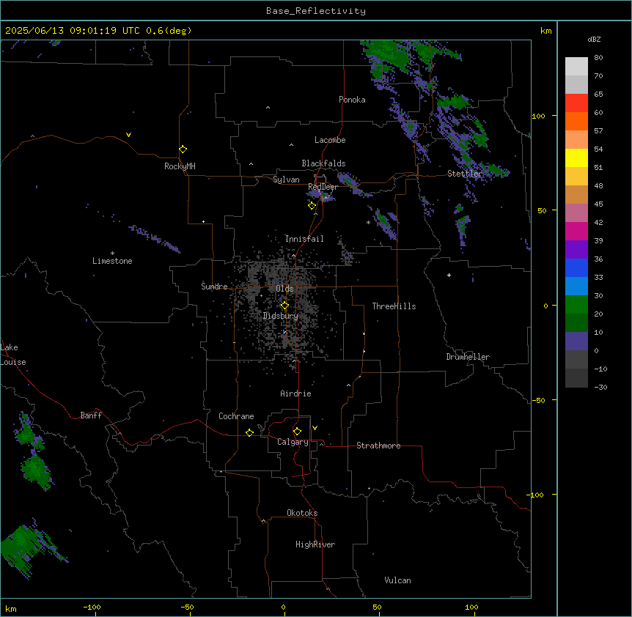Click the Olds city label
The height and width of the screenshot is (617, 632).
[x=284, y=289]
